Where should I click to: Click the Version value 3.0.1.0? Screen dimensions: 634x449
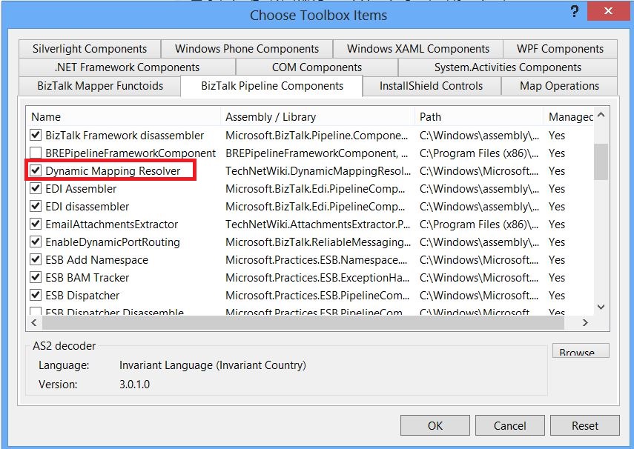134,384
